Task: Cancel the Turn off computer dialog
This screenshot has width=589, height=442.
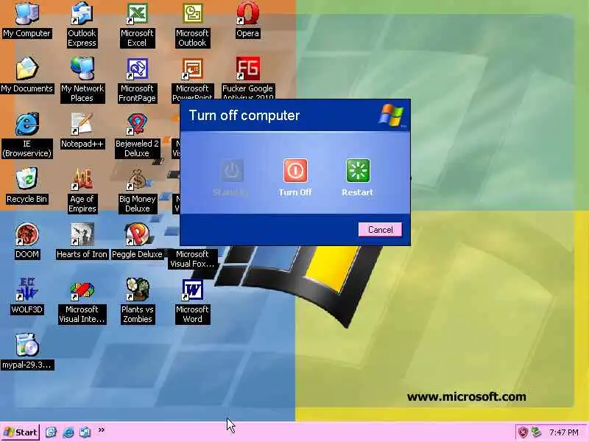Action: point(380,230)
